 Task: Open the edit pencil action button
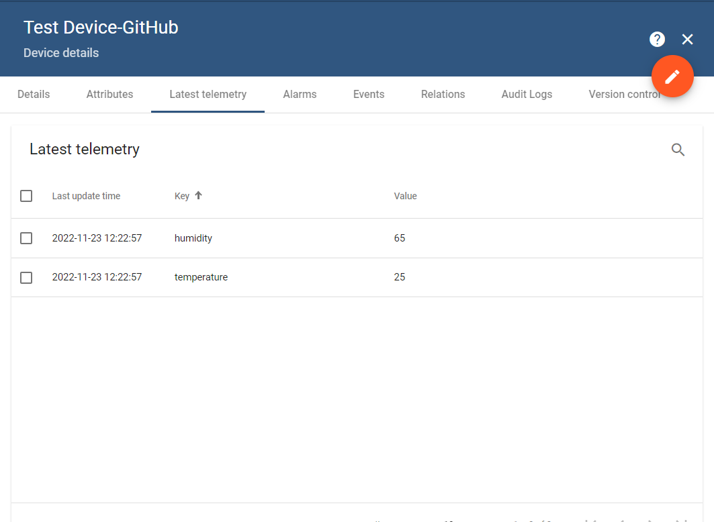point(672,77)
